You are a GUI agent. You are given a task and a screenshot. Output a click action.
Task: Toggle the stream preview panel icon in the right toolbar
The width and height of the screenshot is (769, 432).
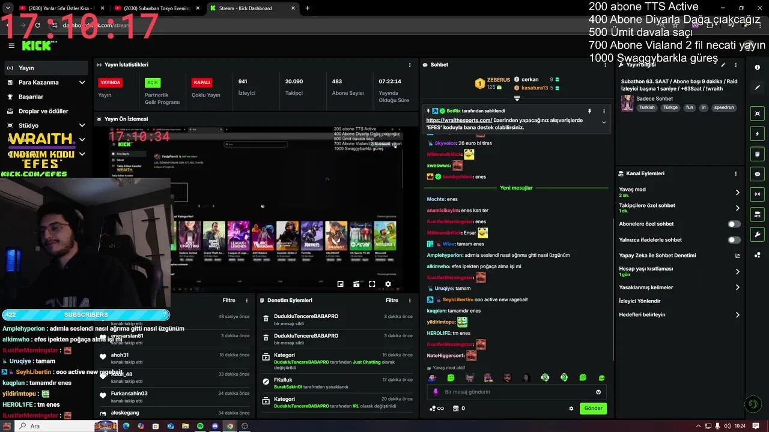pyautogui.click(x=758, y=113)
